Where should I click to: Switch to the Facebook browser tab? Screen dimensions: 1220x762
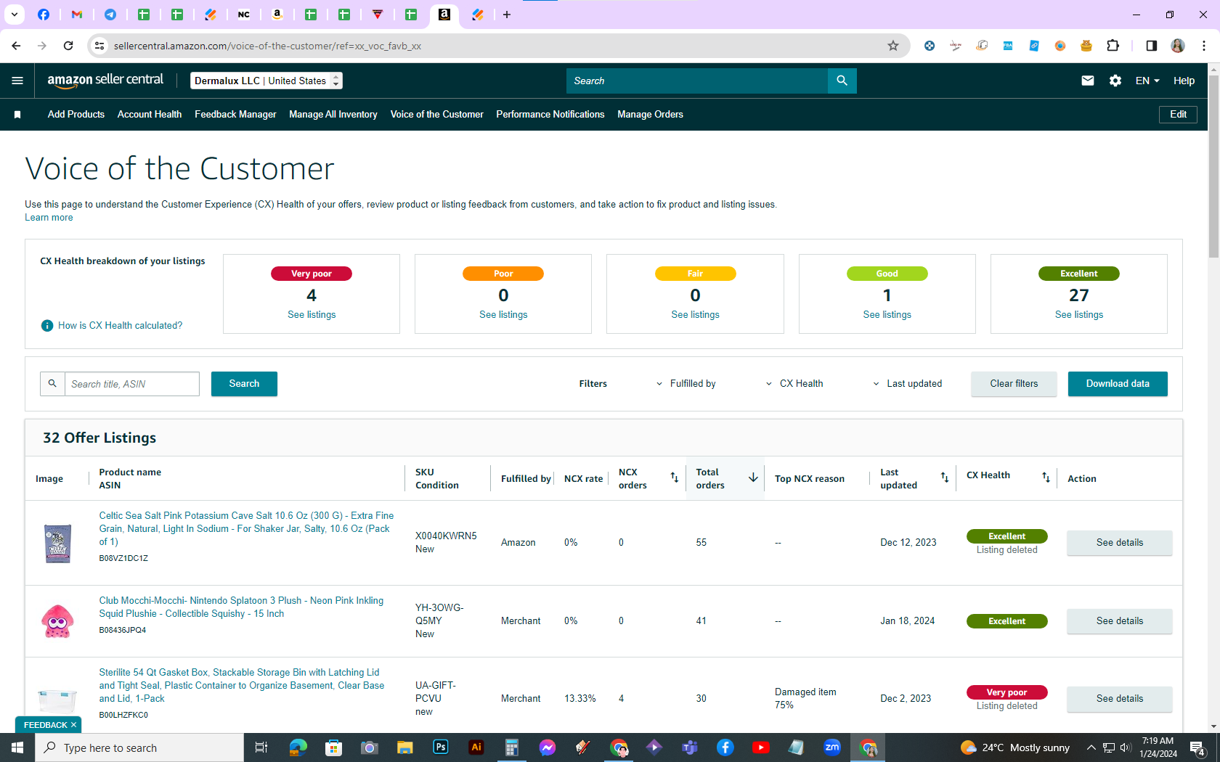point(44,15)
